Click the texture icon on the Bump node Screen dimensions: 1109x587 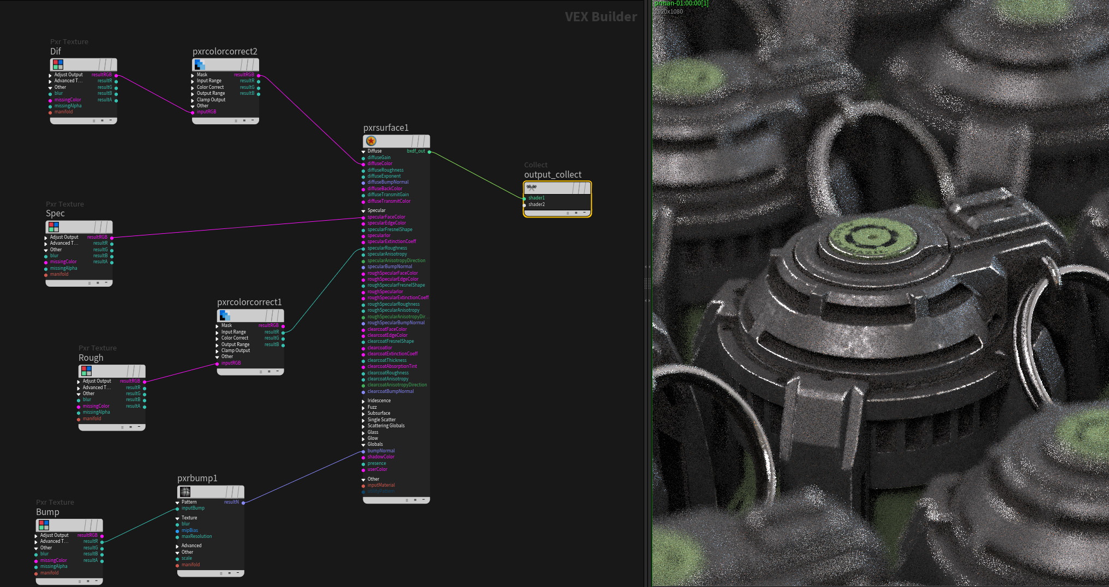(x=44, y=525)
